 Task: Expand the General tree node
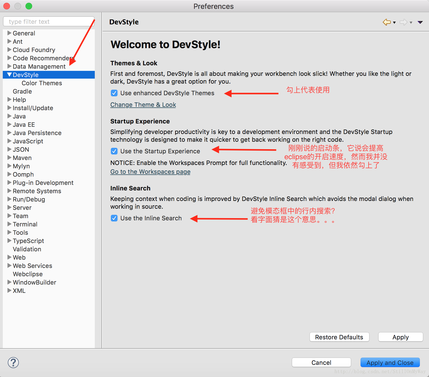[9, 33]
